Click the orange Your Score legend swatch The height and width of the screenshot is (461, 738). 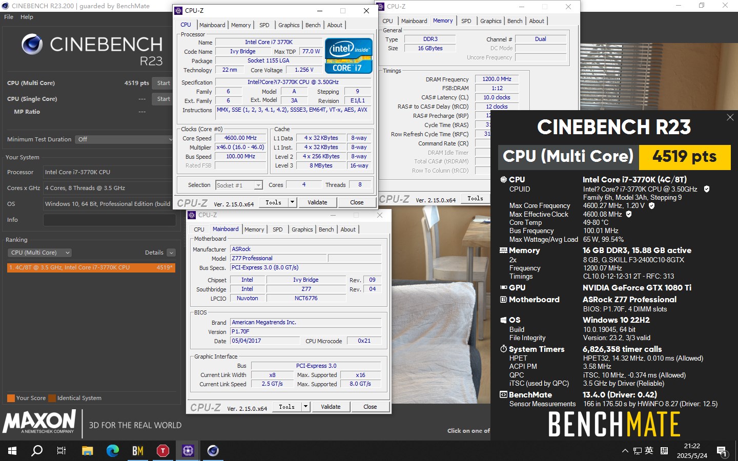[11, 398]
